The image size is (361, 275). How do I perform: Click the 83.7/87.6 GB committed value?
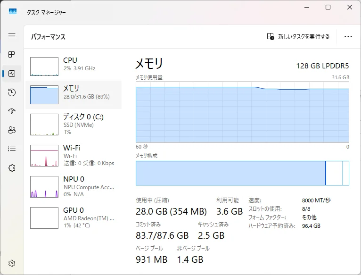pos(162,235)
